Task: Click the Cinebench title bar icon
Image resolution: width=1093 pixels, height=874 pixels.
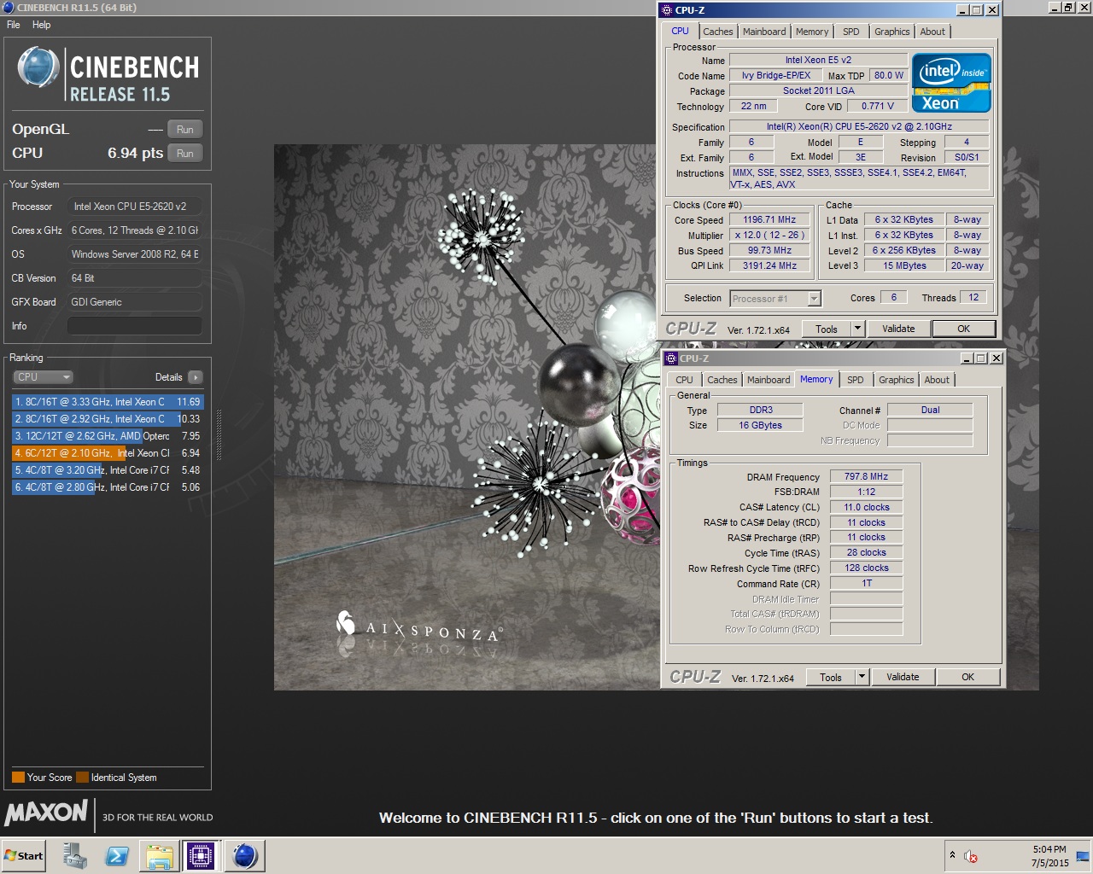Action: [x=9, y=8]
